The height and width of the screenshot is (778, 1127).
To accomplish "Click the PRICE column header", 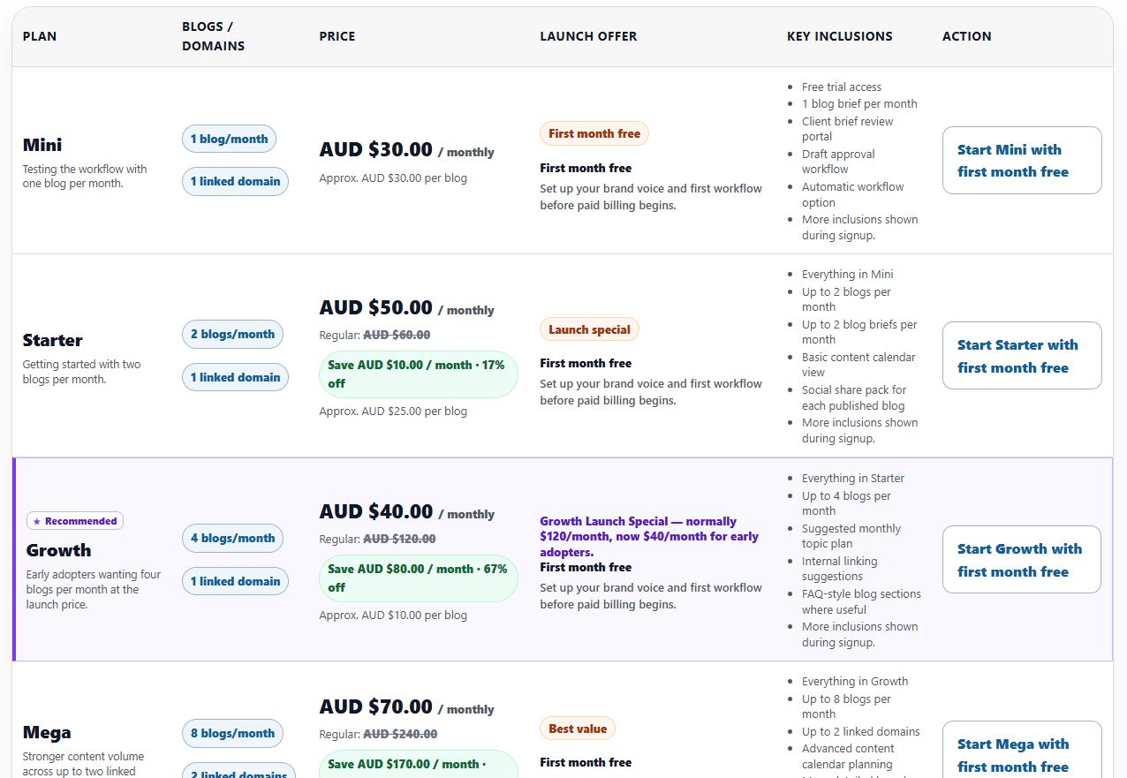I will (337, 36).
